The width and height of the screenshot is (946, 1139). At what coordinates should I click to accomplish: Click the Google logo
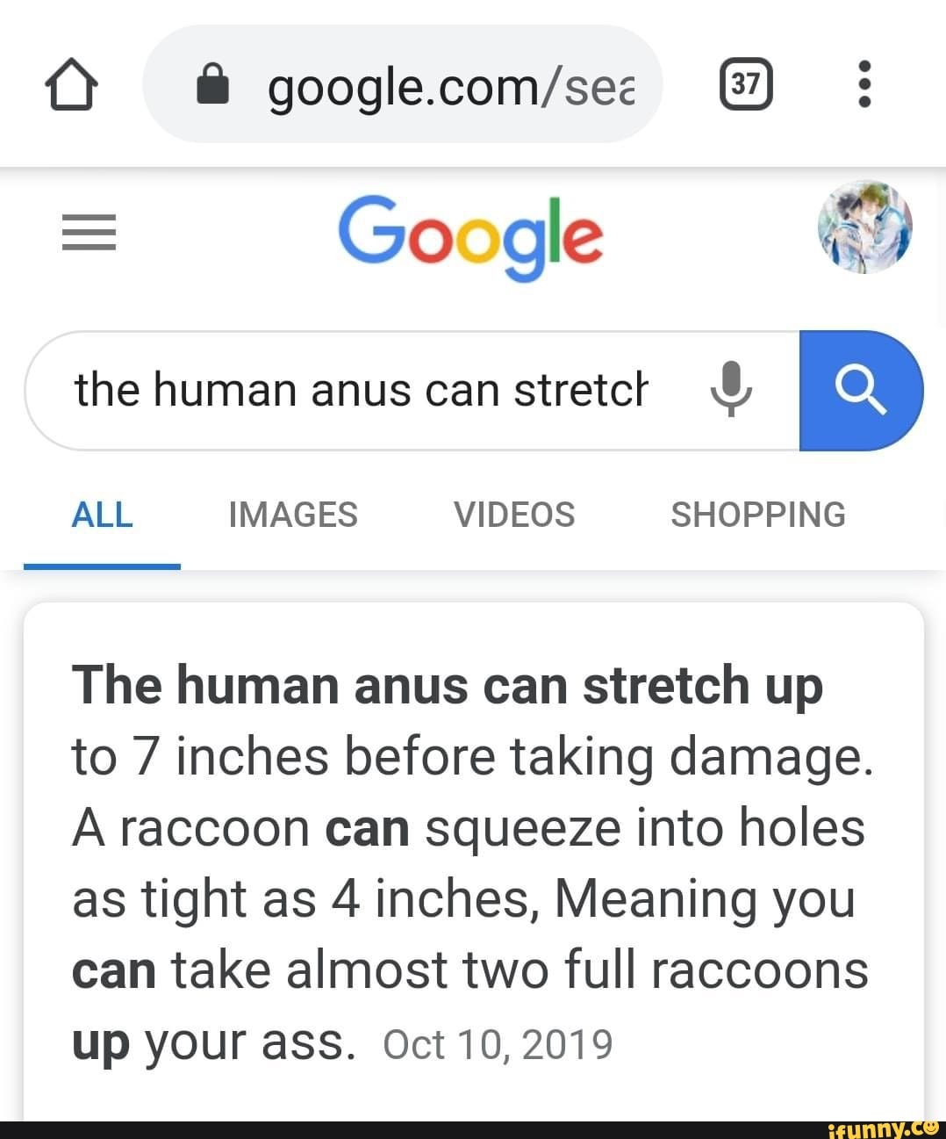[471, 234]
